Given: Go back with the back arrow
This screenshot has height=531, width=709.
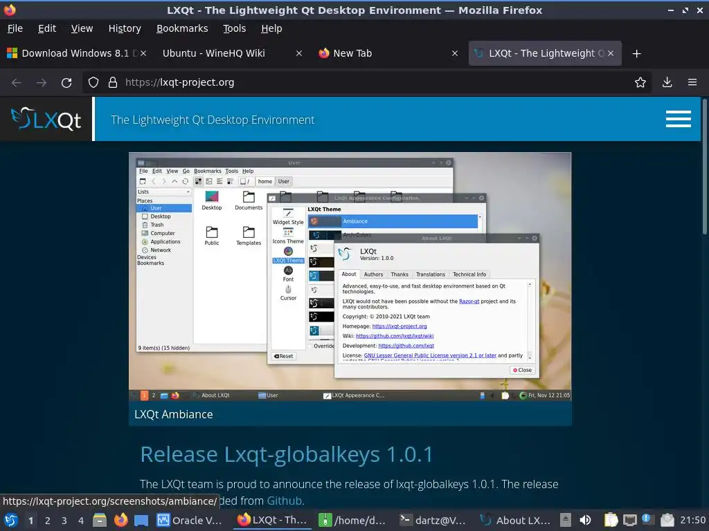Looking at the screenshot, I should coord(17,83).
